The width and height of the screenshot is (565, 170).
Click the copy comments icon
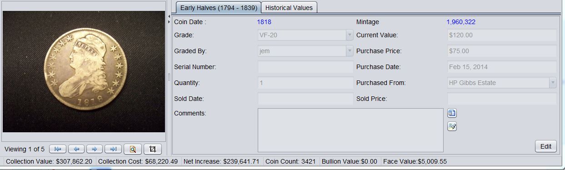[452, 113]
